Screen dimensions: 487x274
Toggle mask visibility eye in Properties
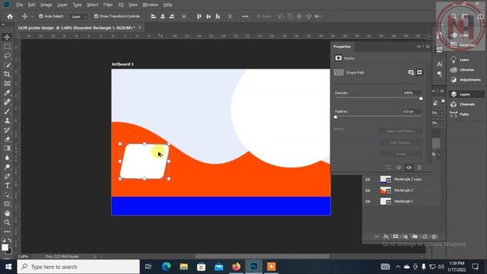click(409, 167)
